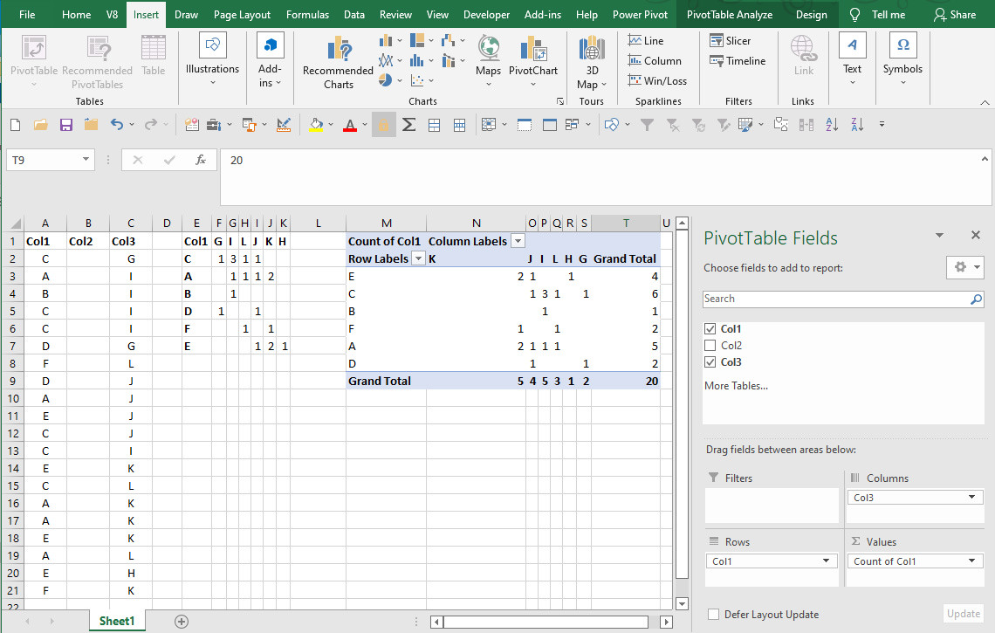Insert a Win/Loss sparkline
The height and width of the screenshot is (633, 995).
(x=656, y=80)
